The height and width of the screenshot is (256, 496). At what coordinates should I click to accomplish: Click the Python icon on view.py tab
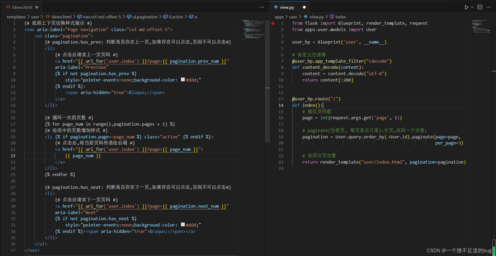276,7
